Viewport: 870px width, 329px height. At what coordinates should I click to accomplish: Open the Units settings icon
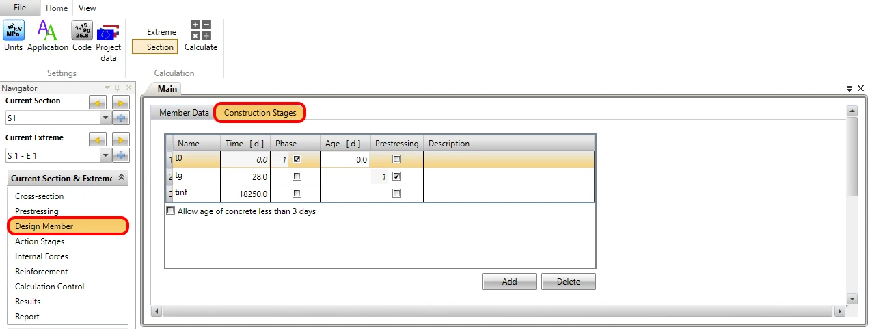(x=13, y=36)
